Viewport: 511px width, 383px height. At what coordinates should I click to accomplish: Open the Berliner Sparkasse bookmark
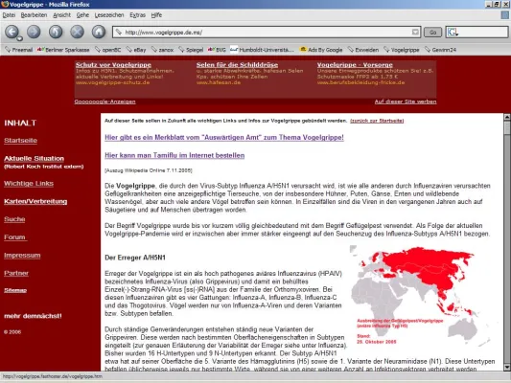[x=63, y=50]
